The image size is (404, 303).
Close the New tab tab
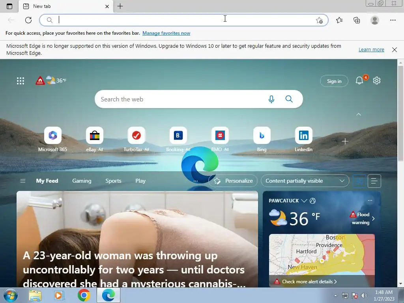click(x=107, y=6)
